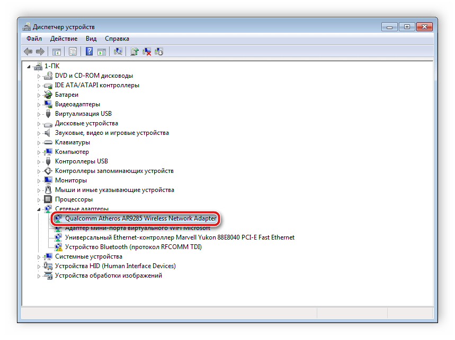Click the Forward arrow in the toolbar
Viewport: 455px width, 340px height.
click(40, 51)
